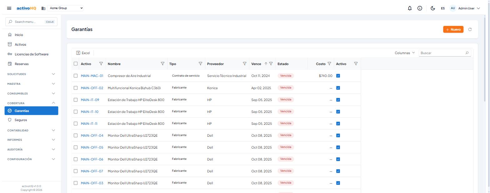This screenshot has height=193, width=490.
Task: Expand the Configuración menu section
Action: pos(31,159)
